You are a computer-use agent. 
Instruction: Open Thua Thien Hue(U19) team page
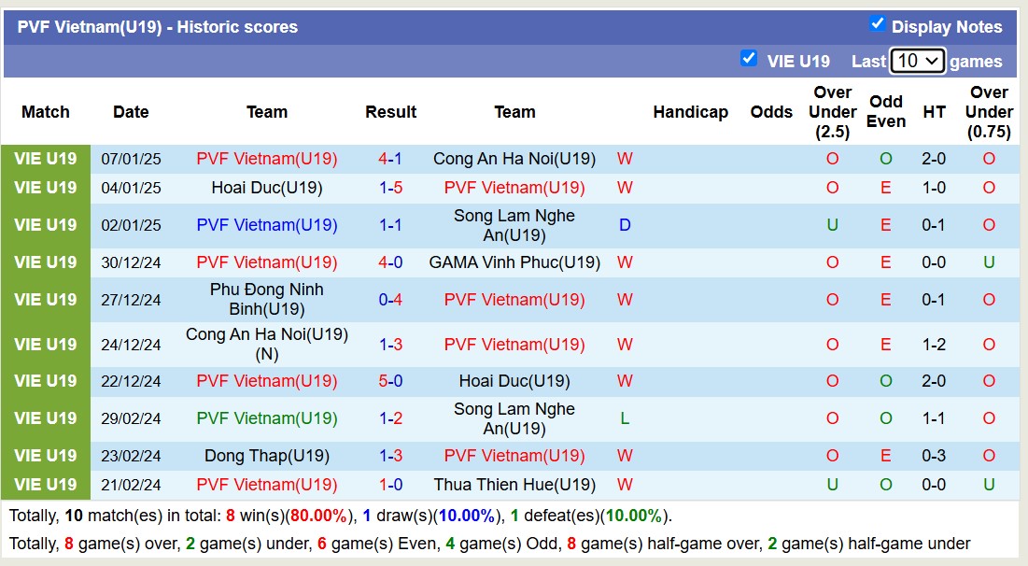[x=514, y=485]
